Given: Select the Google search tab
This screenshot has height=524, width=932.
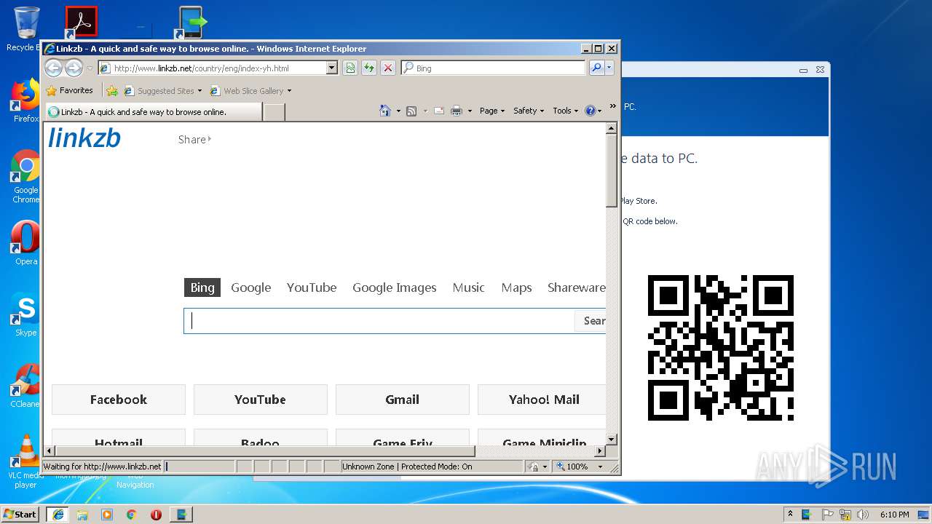Looking at the screenshot, I should tap(251, 287).
